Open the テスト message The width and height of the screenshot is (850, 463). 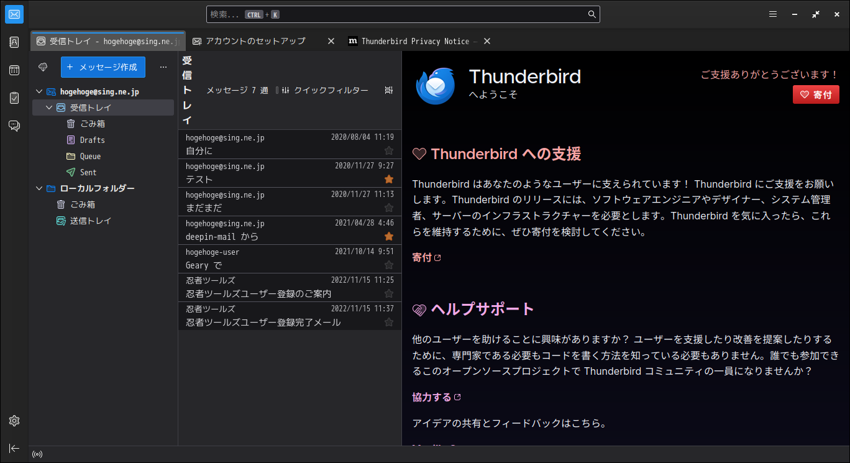click(290, 173)
